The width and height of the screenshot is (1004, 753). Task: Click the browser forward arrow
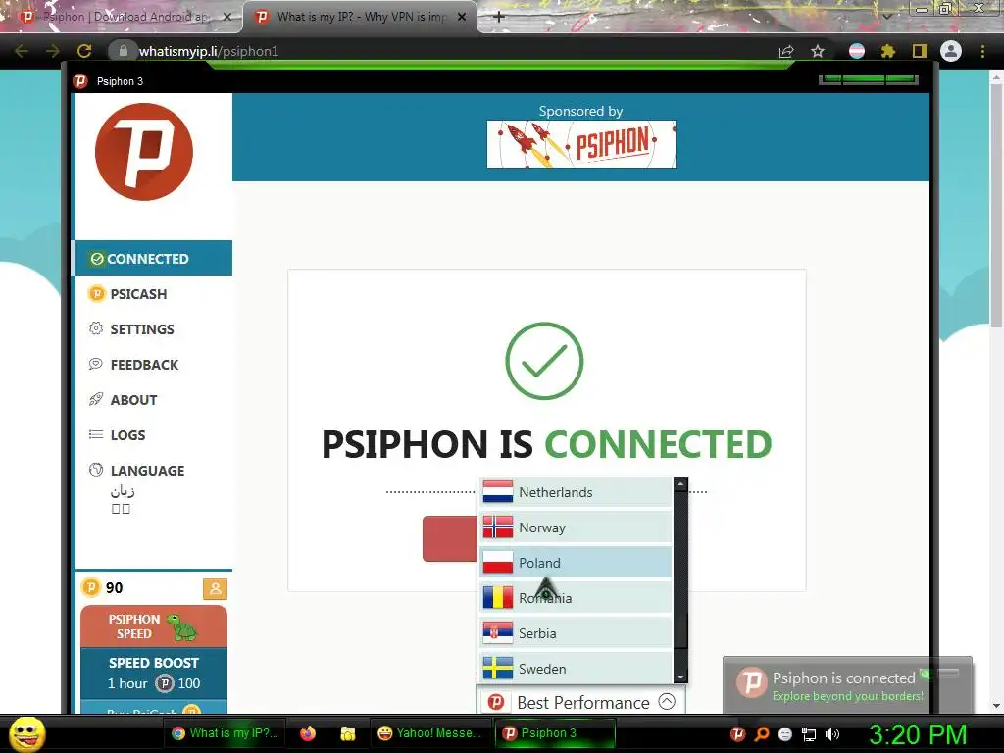point(53,51)
